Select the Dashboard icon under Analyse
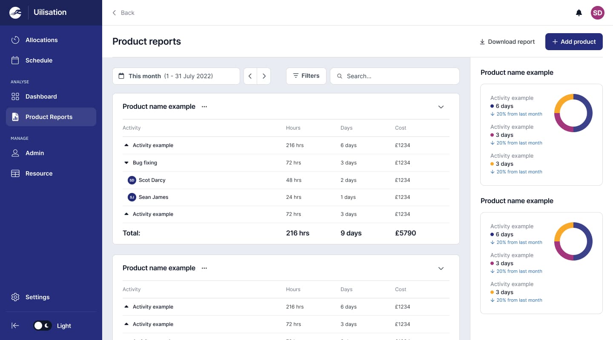Image resolution: width=613 pixels, height=340 pixels. pos(15,96)
